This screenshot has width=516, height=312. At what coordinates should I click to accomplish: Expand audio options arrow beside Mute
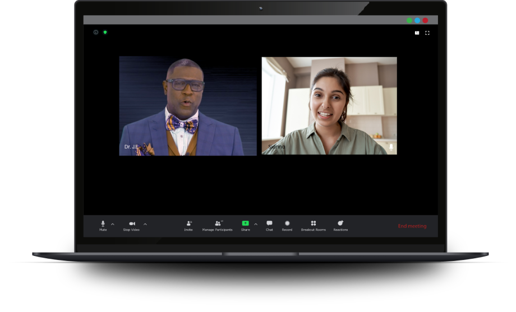pyautogui.click(x=113, y=224)
